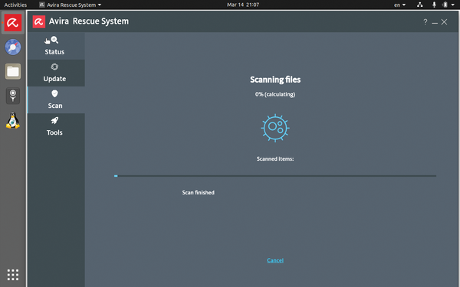Expand the system menu arrow
The width and height of the screenshot is (460, 287).
tap(452, 5)
